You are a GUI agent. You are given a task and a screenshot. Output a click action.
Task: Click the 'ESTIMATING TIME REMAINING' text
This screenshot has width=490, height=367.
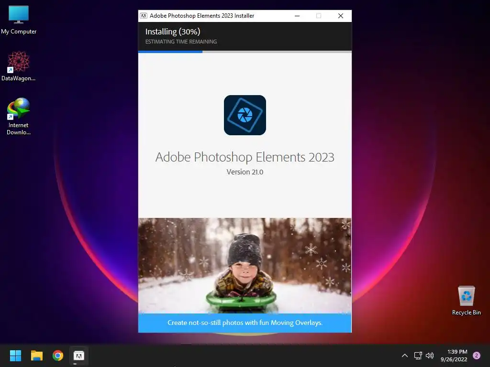click(181, 42)
